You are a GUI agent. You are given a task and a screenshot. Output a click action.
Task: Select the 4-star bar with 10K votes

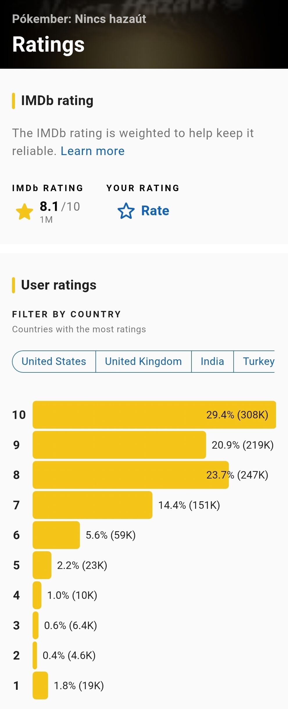click(37, 595)
